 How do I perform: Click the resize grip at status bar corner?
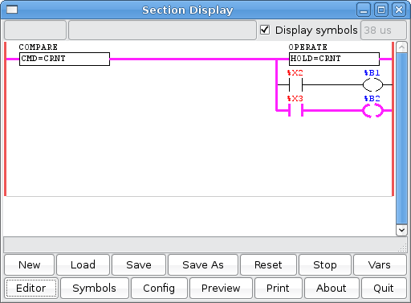point(402,248)
